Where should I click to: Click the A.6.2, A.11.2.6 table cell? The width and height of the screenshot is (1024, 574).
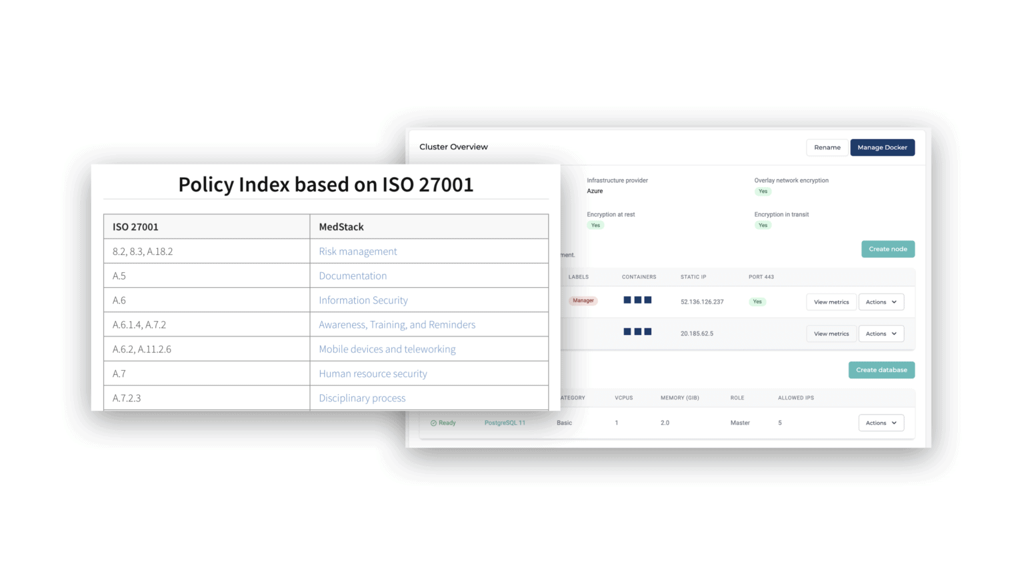click(207, 349)
